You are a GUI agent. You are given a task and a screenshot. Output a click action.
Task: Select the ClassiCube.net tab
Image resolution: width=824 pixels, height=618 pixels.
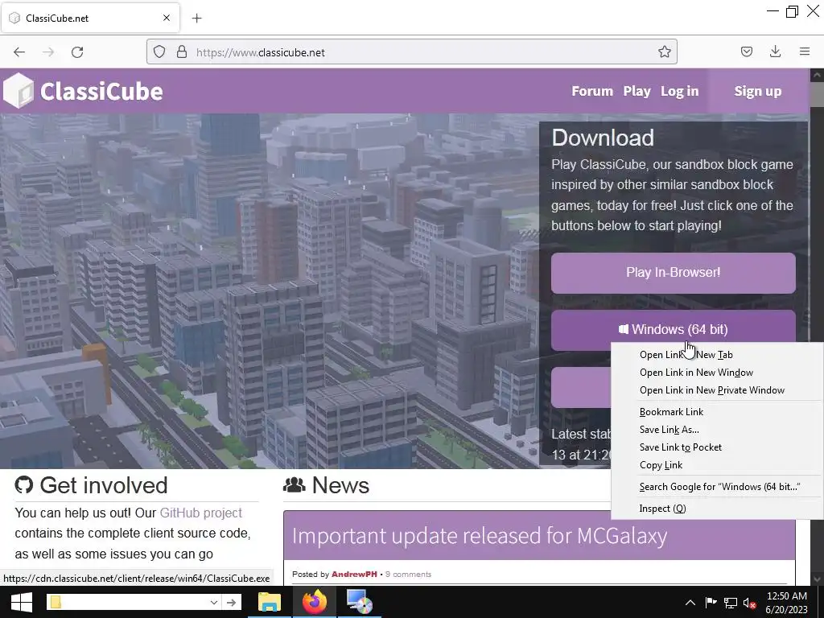[x=90, y=19]
